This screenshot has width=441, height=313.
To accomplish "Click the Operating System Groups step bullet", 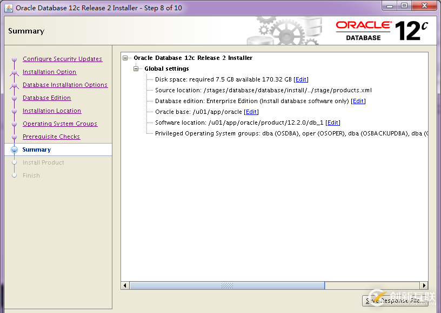I will pyautogui.click(x=15, y=124).
